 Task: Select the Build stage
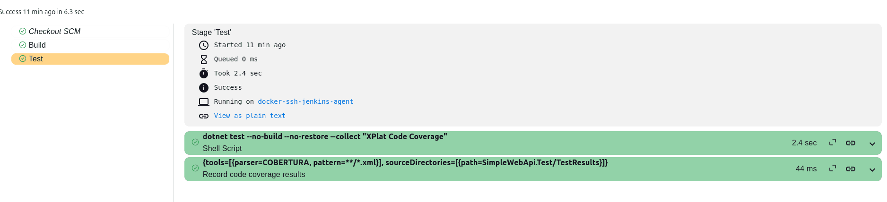37,45
